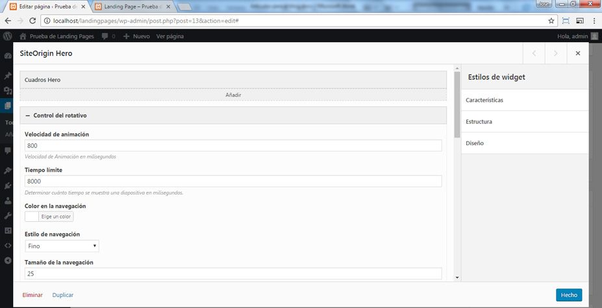Click the Hecho button
Image resolution: width=602 pixels, height=308 pixels.
(x=569, y=295)
